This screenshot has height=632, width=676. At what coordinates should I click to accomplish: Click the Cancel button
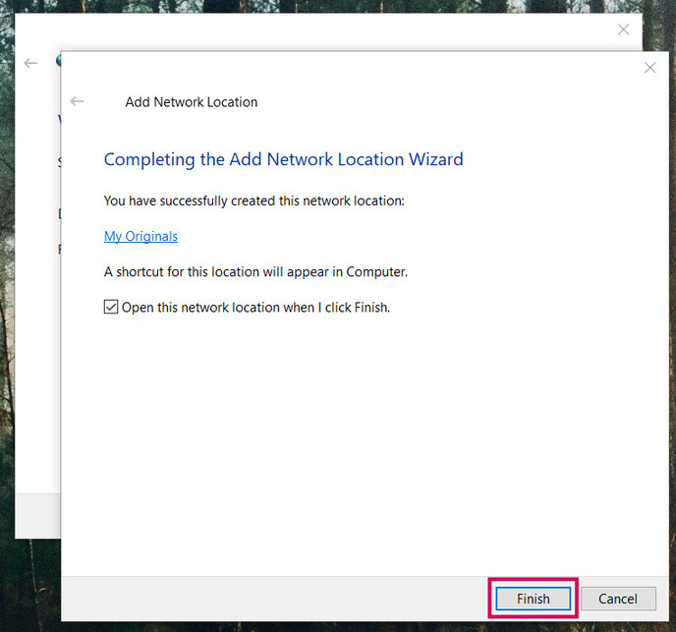click(618, 599)
